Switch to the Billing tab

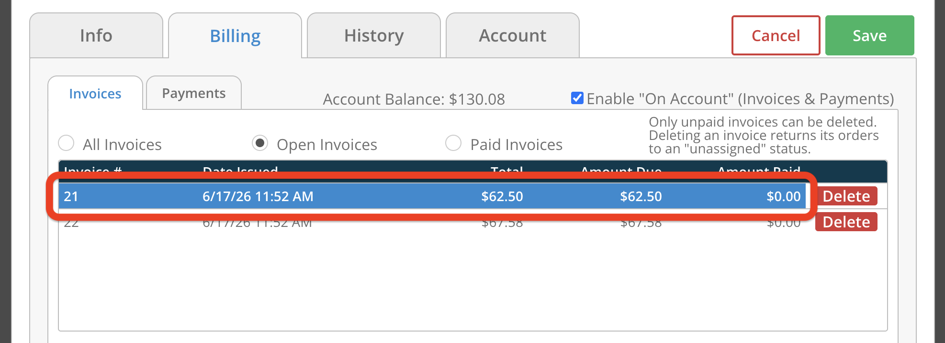point(235,36)
